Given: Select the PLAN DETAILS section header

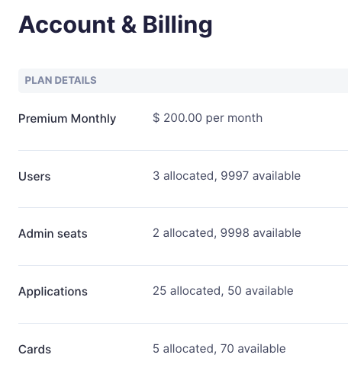Looking at the screenshot, I should pos(60,80).
